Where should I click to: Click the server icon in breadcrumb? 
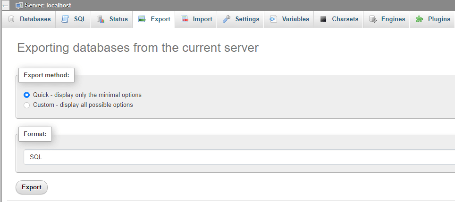tap(19, 5)
